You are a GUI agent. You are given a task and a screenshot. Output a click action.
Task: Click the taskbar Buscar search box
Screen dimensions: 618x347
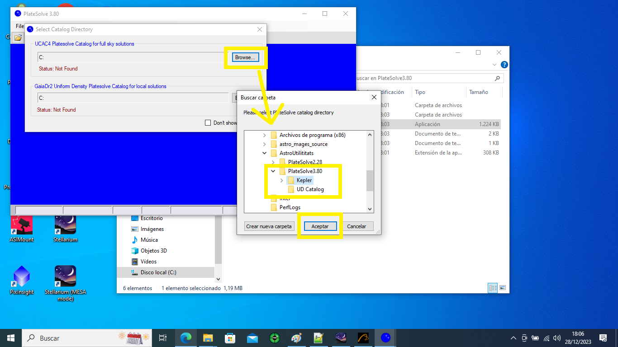click(87, 338)
